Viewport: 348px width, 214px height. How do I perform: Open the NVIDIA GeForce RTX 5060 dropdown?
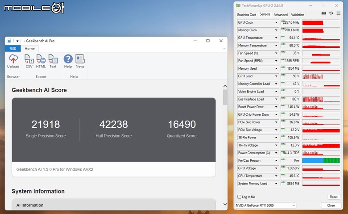(x=265, y=206)
